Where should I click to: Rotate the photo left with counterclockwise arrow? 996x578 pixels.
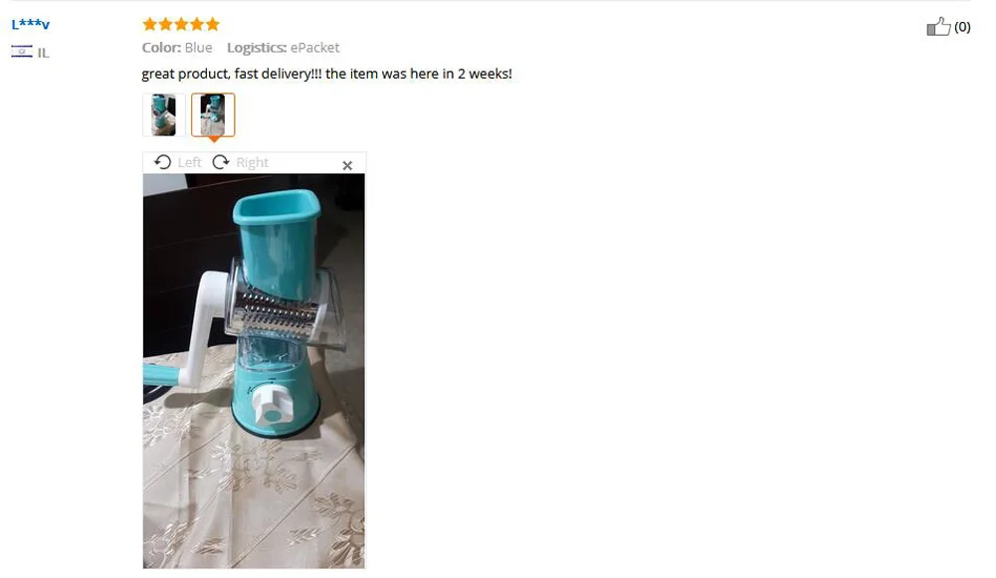(162, 162)
